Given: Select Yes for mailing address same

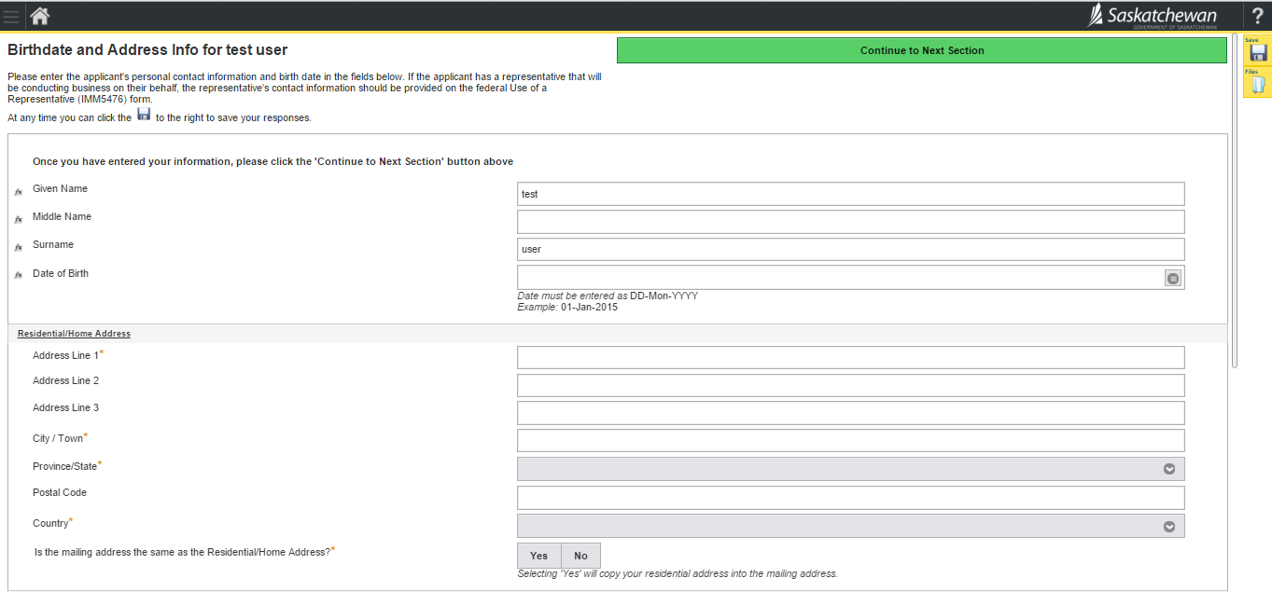Looking at the screenshot, I should click(x=539, y=556).
